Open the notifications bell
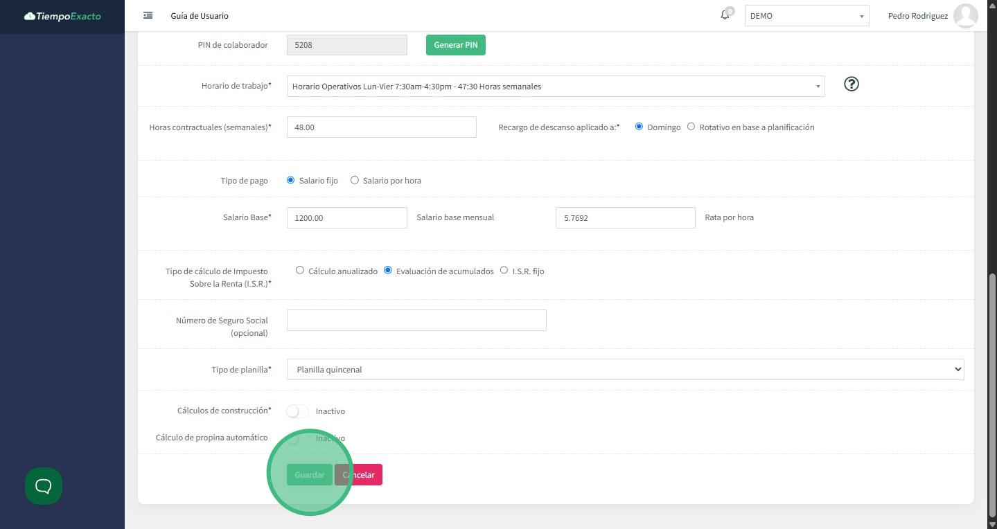 pos(725,15)
